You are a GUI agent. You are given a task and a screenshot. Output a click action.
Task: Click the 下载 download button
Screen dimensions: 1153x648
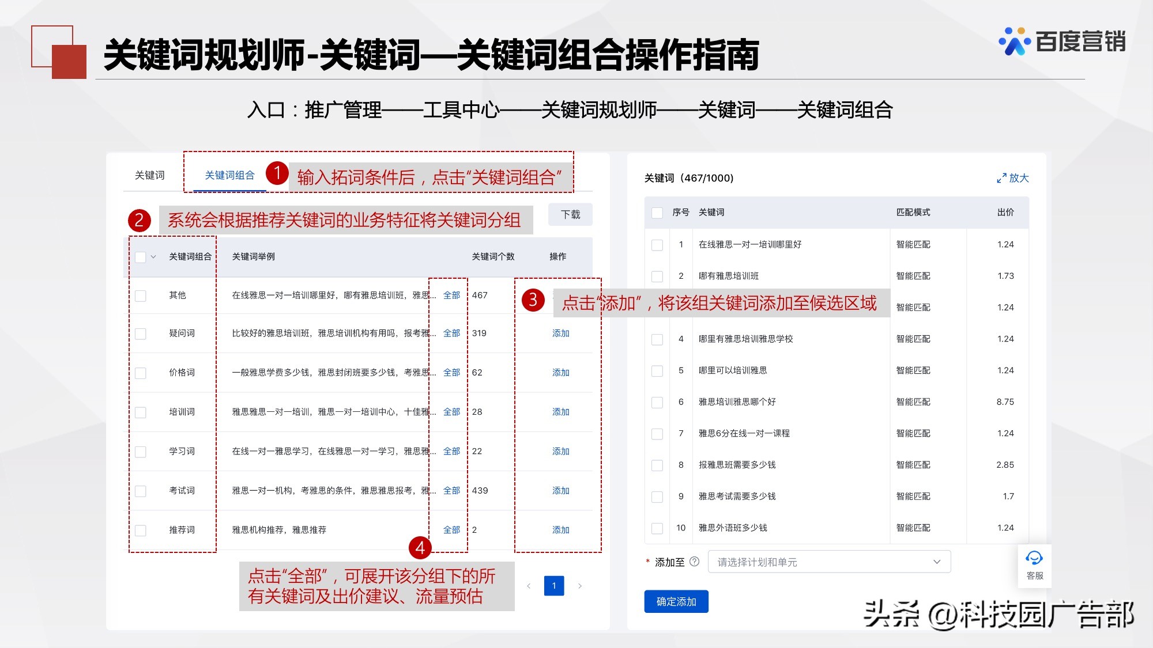tap(570, 214)
